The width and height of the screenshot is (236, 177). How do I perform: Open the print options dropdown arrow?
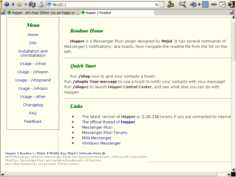(199, 4)
